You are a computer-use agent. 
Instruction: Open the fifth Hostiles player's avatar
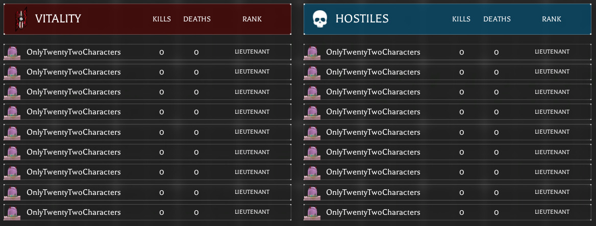tap(312, 132)
